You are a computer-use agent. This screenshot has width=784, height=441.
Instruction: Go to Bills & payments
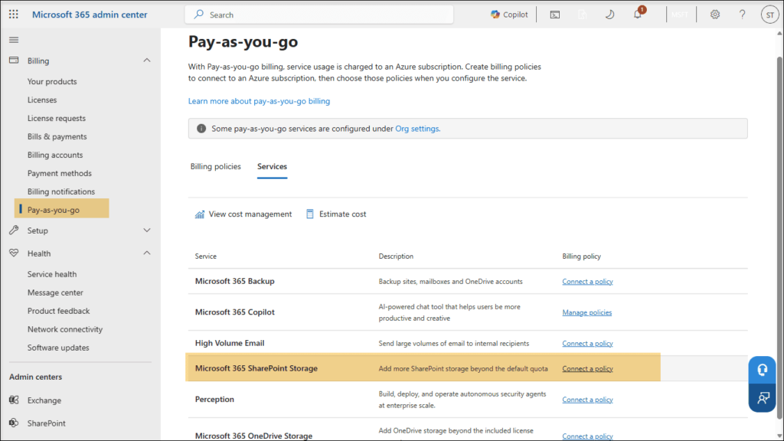pos(57,136)
